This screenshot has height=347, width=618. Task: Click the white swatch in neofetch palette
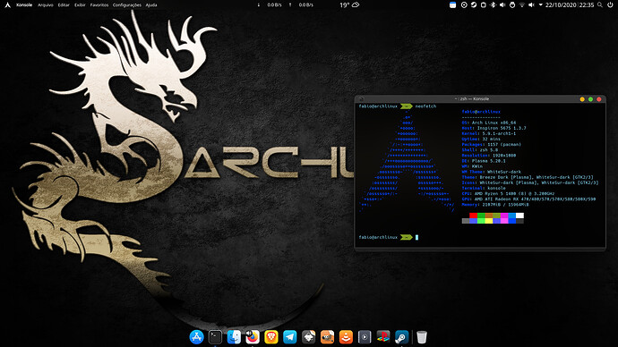[519, 216]
